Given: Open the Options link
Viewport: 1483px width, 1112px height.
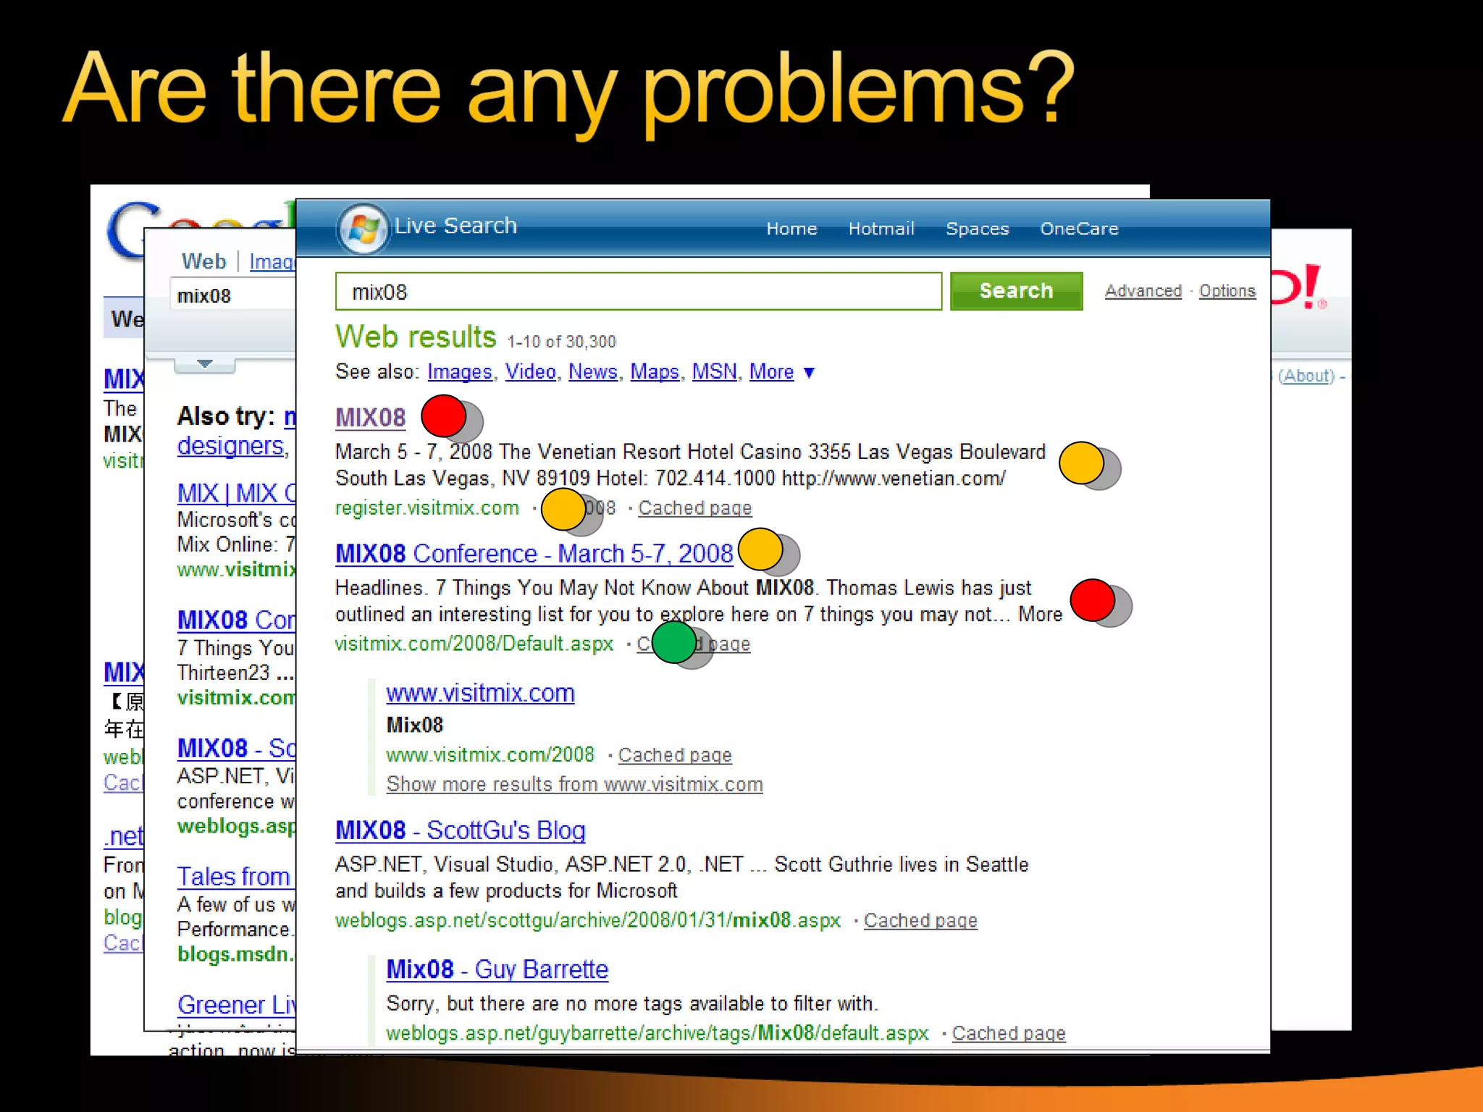Looking at the screenshot, I should pos(1227,291).
